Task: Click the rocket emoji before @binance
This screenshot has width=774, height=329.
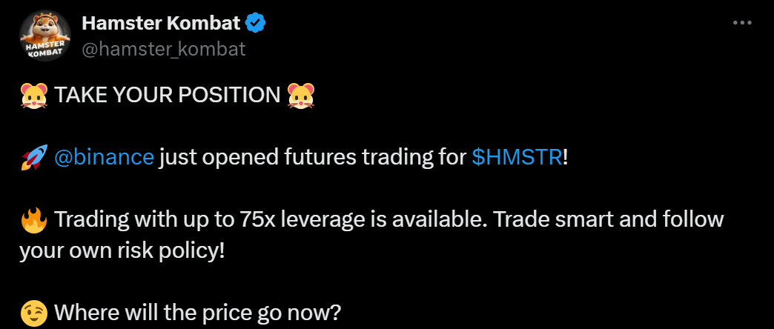Action: coord(34,158)
